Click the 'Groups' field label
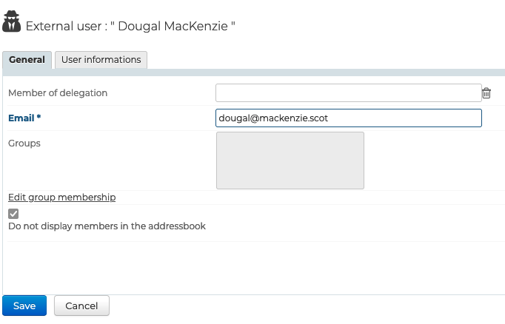The width and height of the screenshot is (505, 324). click(24, 143)
